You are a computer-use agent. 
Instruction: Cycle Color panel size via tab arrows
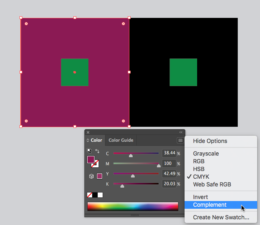tap(88, 141)
